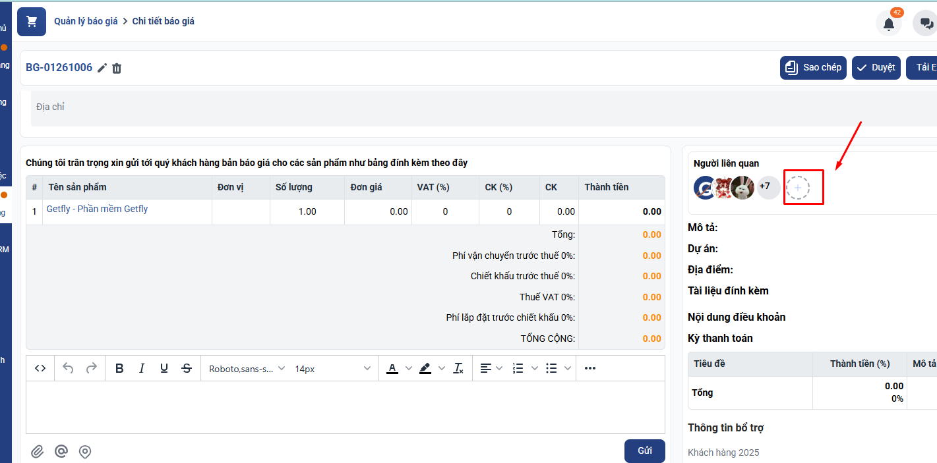Image resolution: width=937 pixels, height=463 pixels.
Task: Toggle bold formatting in the editor
Action: point(119,368)
